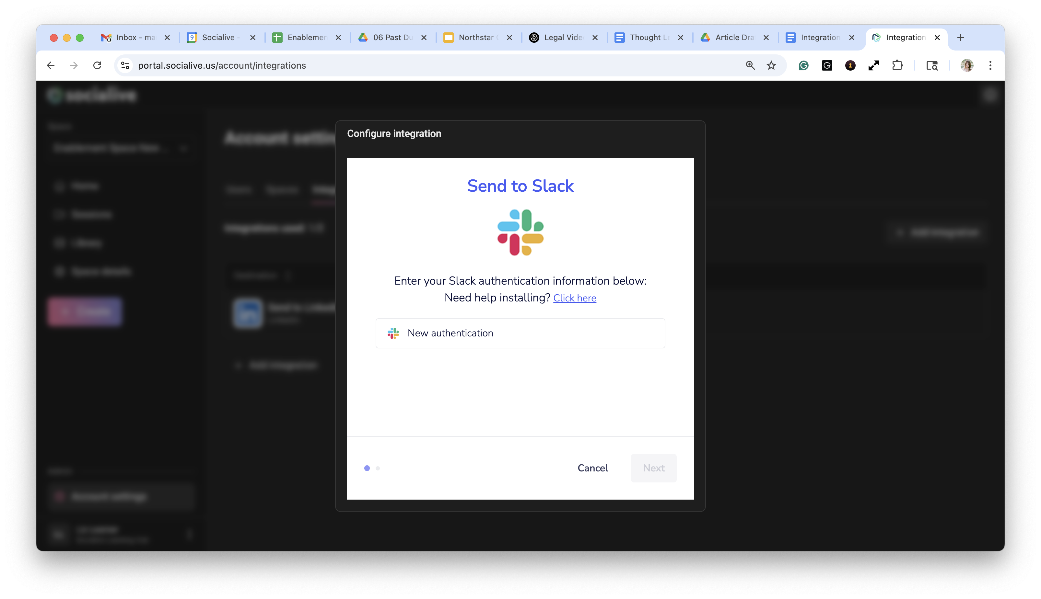Click the browser back arrow
The image size is (1041, 599).
click(51, 65)
